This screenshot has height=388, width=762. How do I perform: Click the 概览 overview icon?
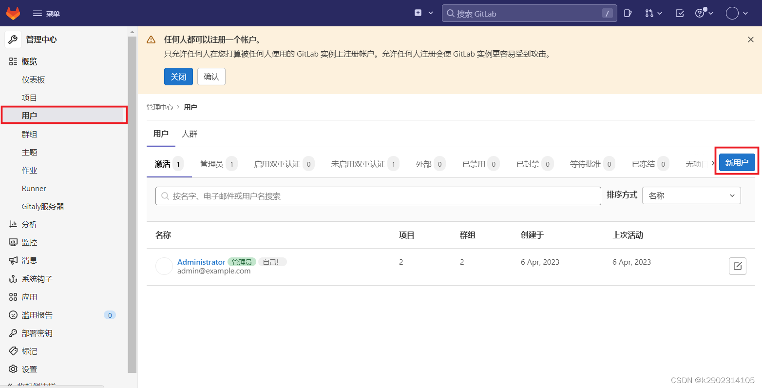click(x=13, y=61)
